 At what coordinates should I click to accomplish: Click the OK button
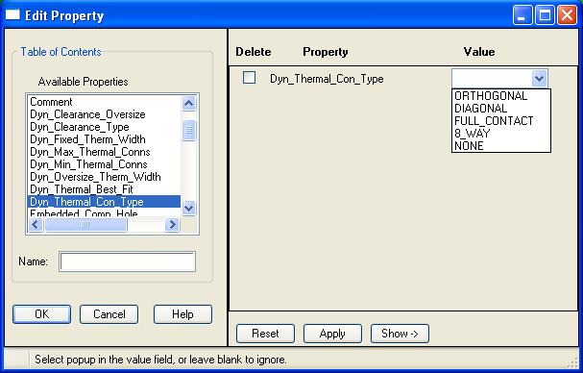(x=41, y=314)
